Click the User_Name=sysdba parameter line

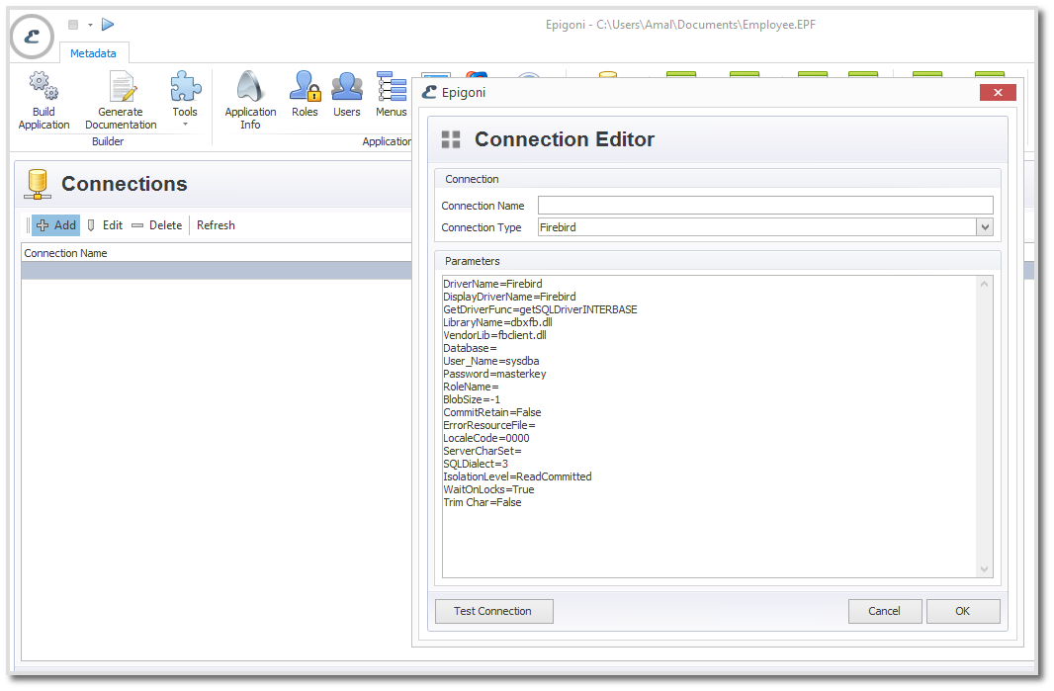pyautogui.click(x=490, y=361)
